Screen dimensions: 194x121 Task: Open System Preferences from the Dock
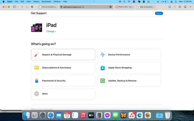point(43,115)
